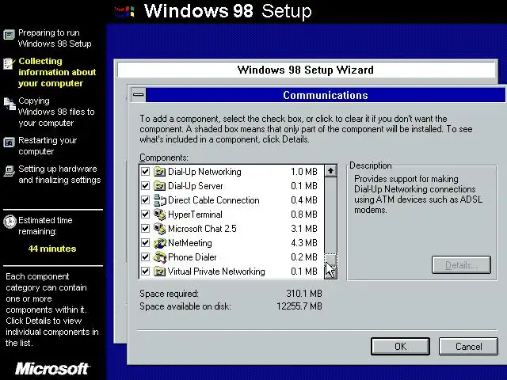Image resolution: width=507 pixels, height=380 pixels.
Task: Click the 44 minutes remaining text
Action: (52, 249)
